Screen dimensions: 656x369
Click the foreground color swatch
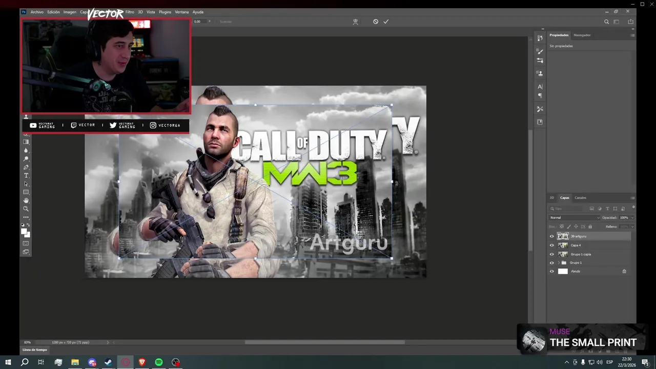[x=24, y=232]
